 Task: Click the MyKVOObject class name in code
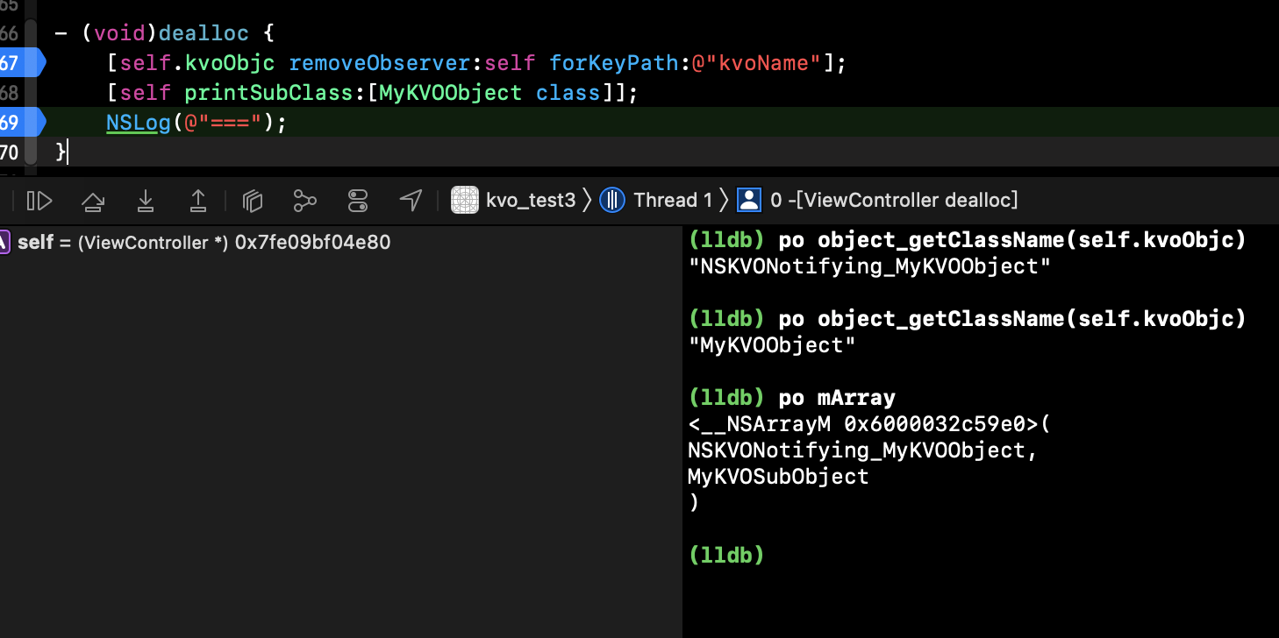(450, 93)
